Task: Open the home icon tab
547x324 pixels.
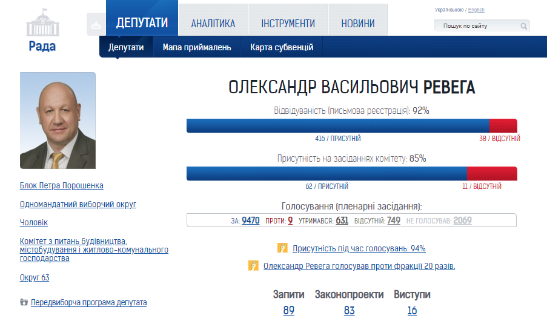Action: point(96,24)
